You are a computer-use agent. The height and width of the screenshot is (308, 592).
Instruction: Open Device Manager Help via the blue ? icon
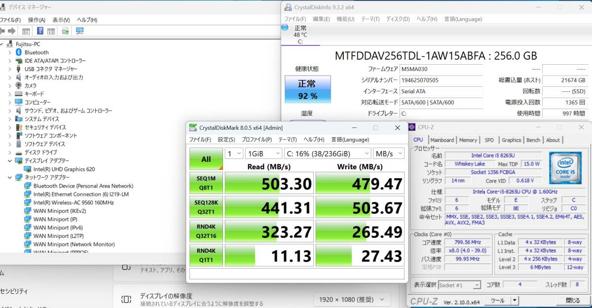(40, 31)
